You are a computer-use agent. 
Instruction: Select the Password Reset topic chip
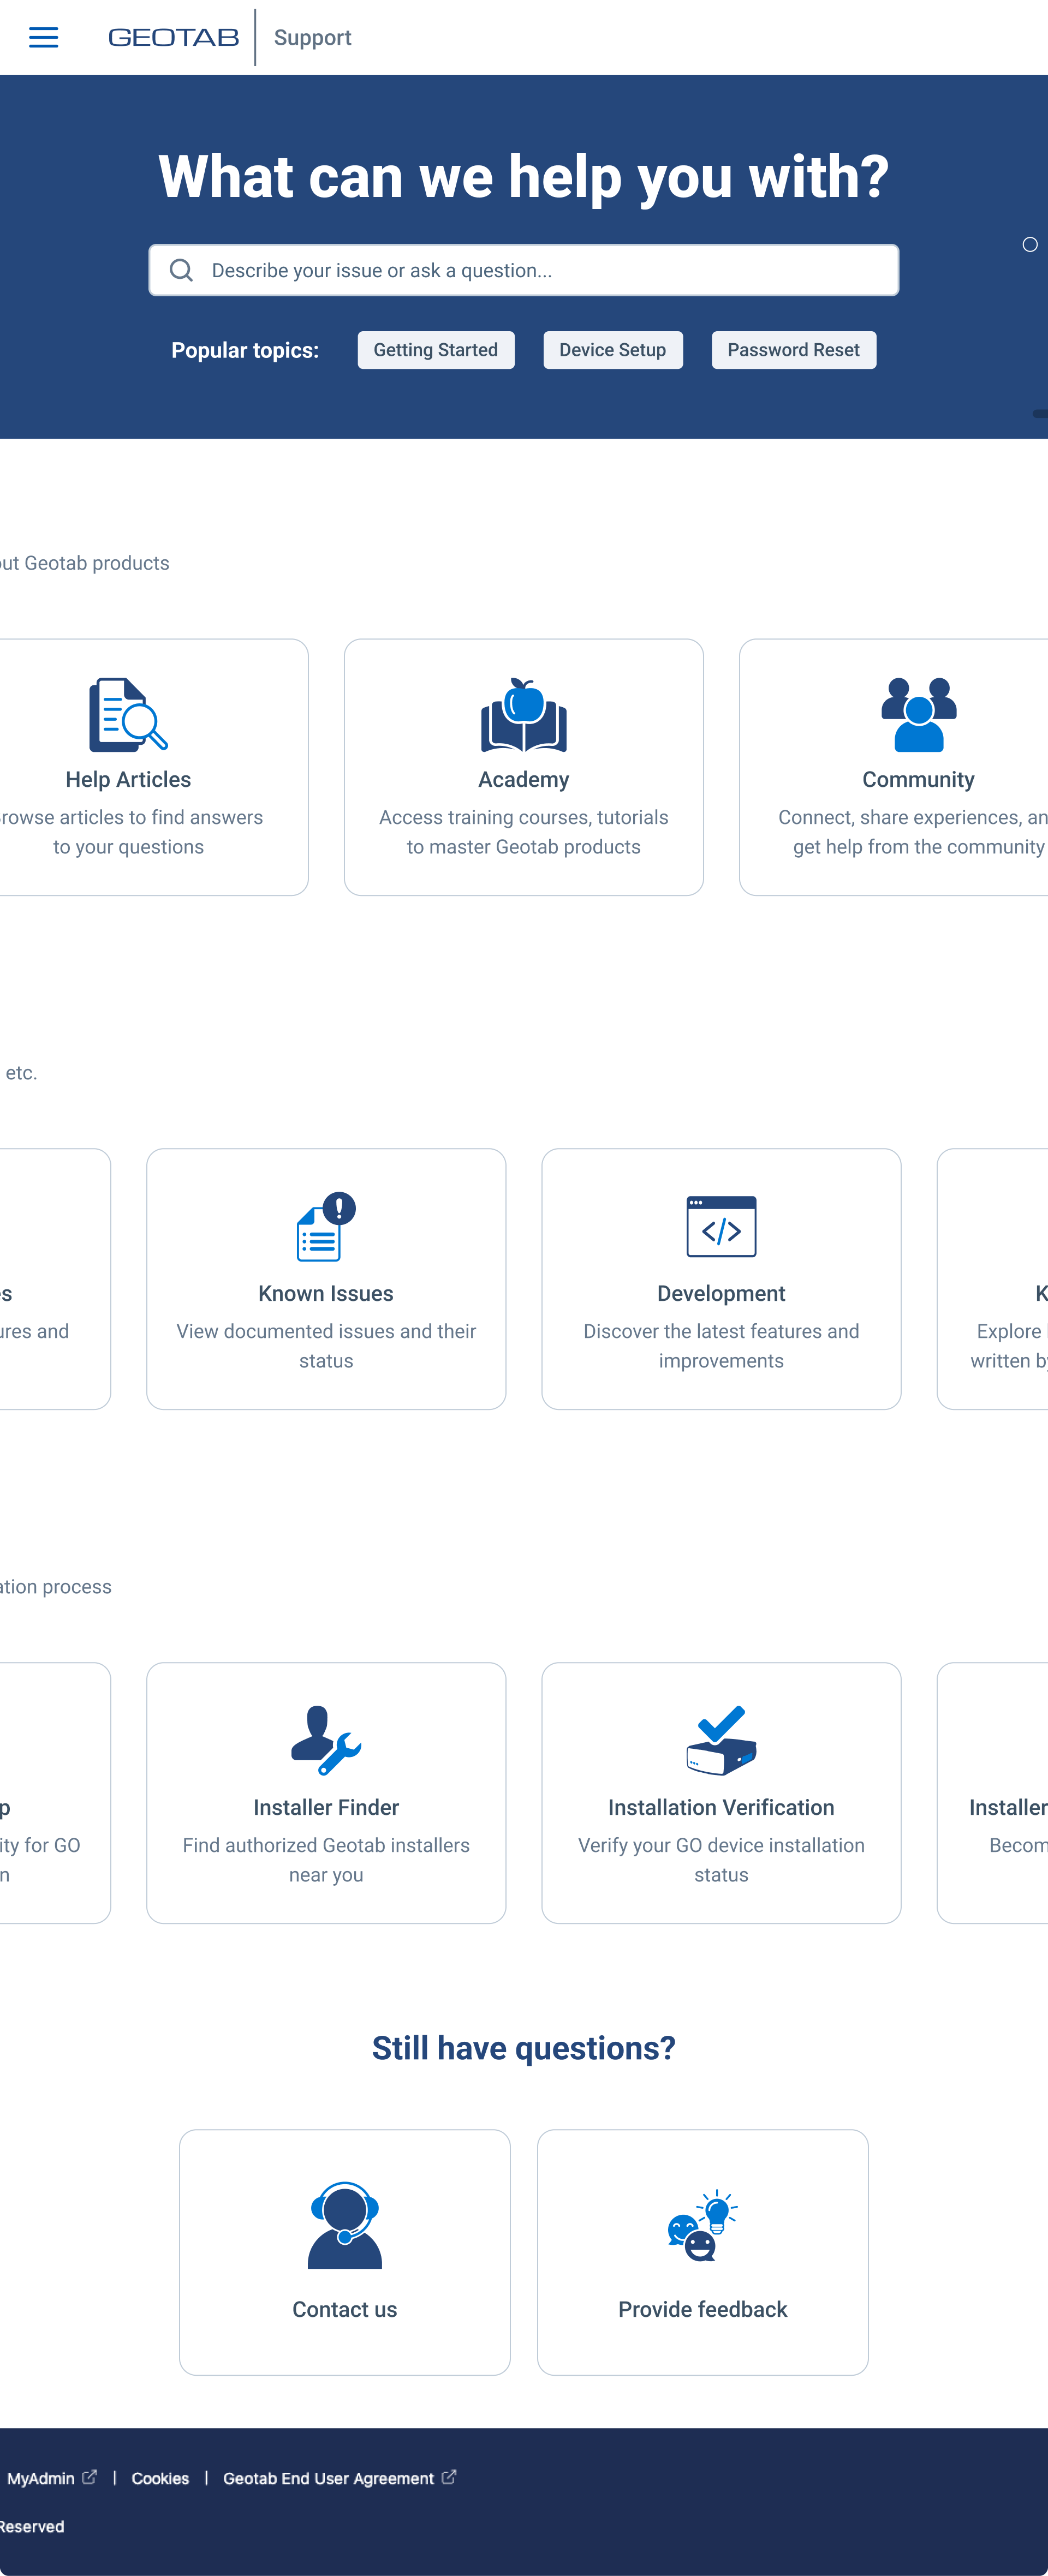794,350
